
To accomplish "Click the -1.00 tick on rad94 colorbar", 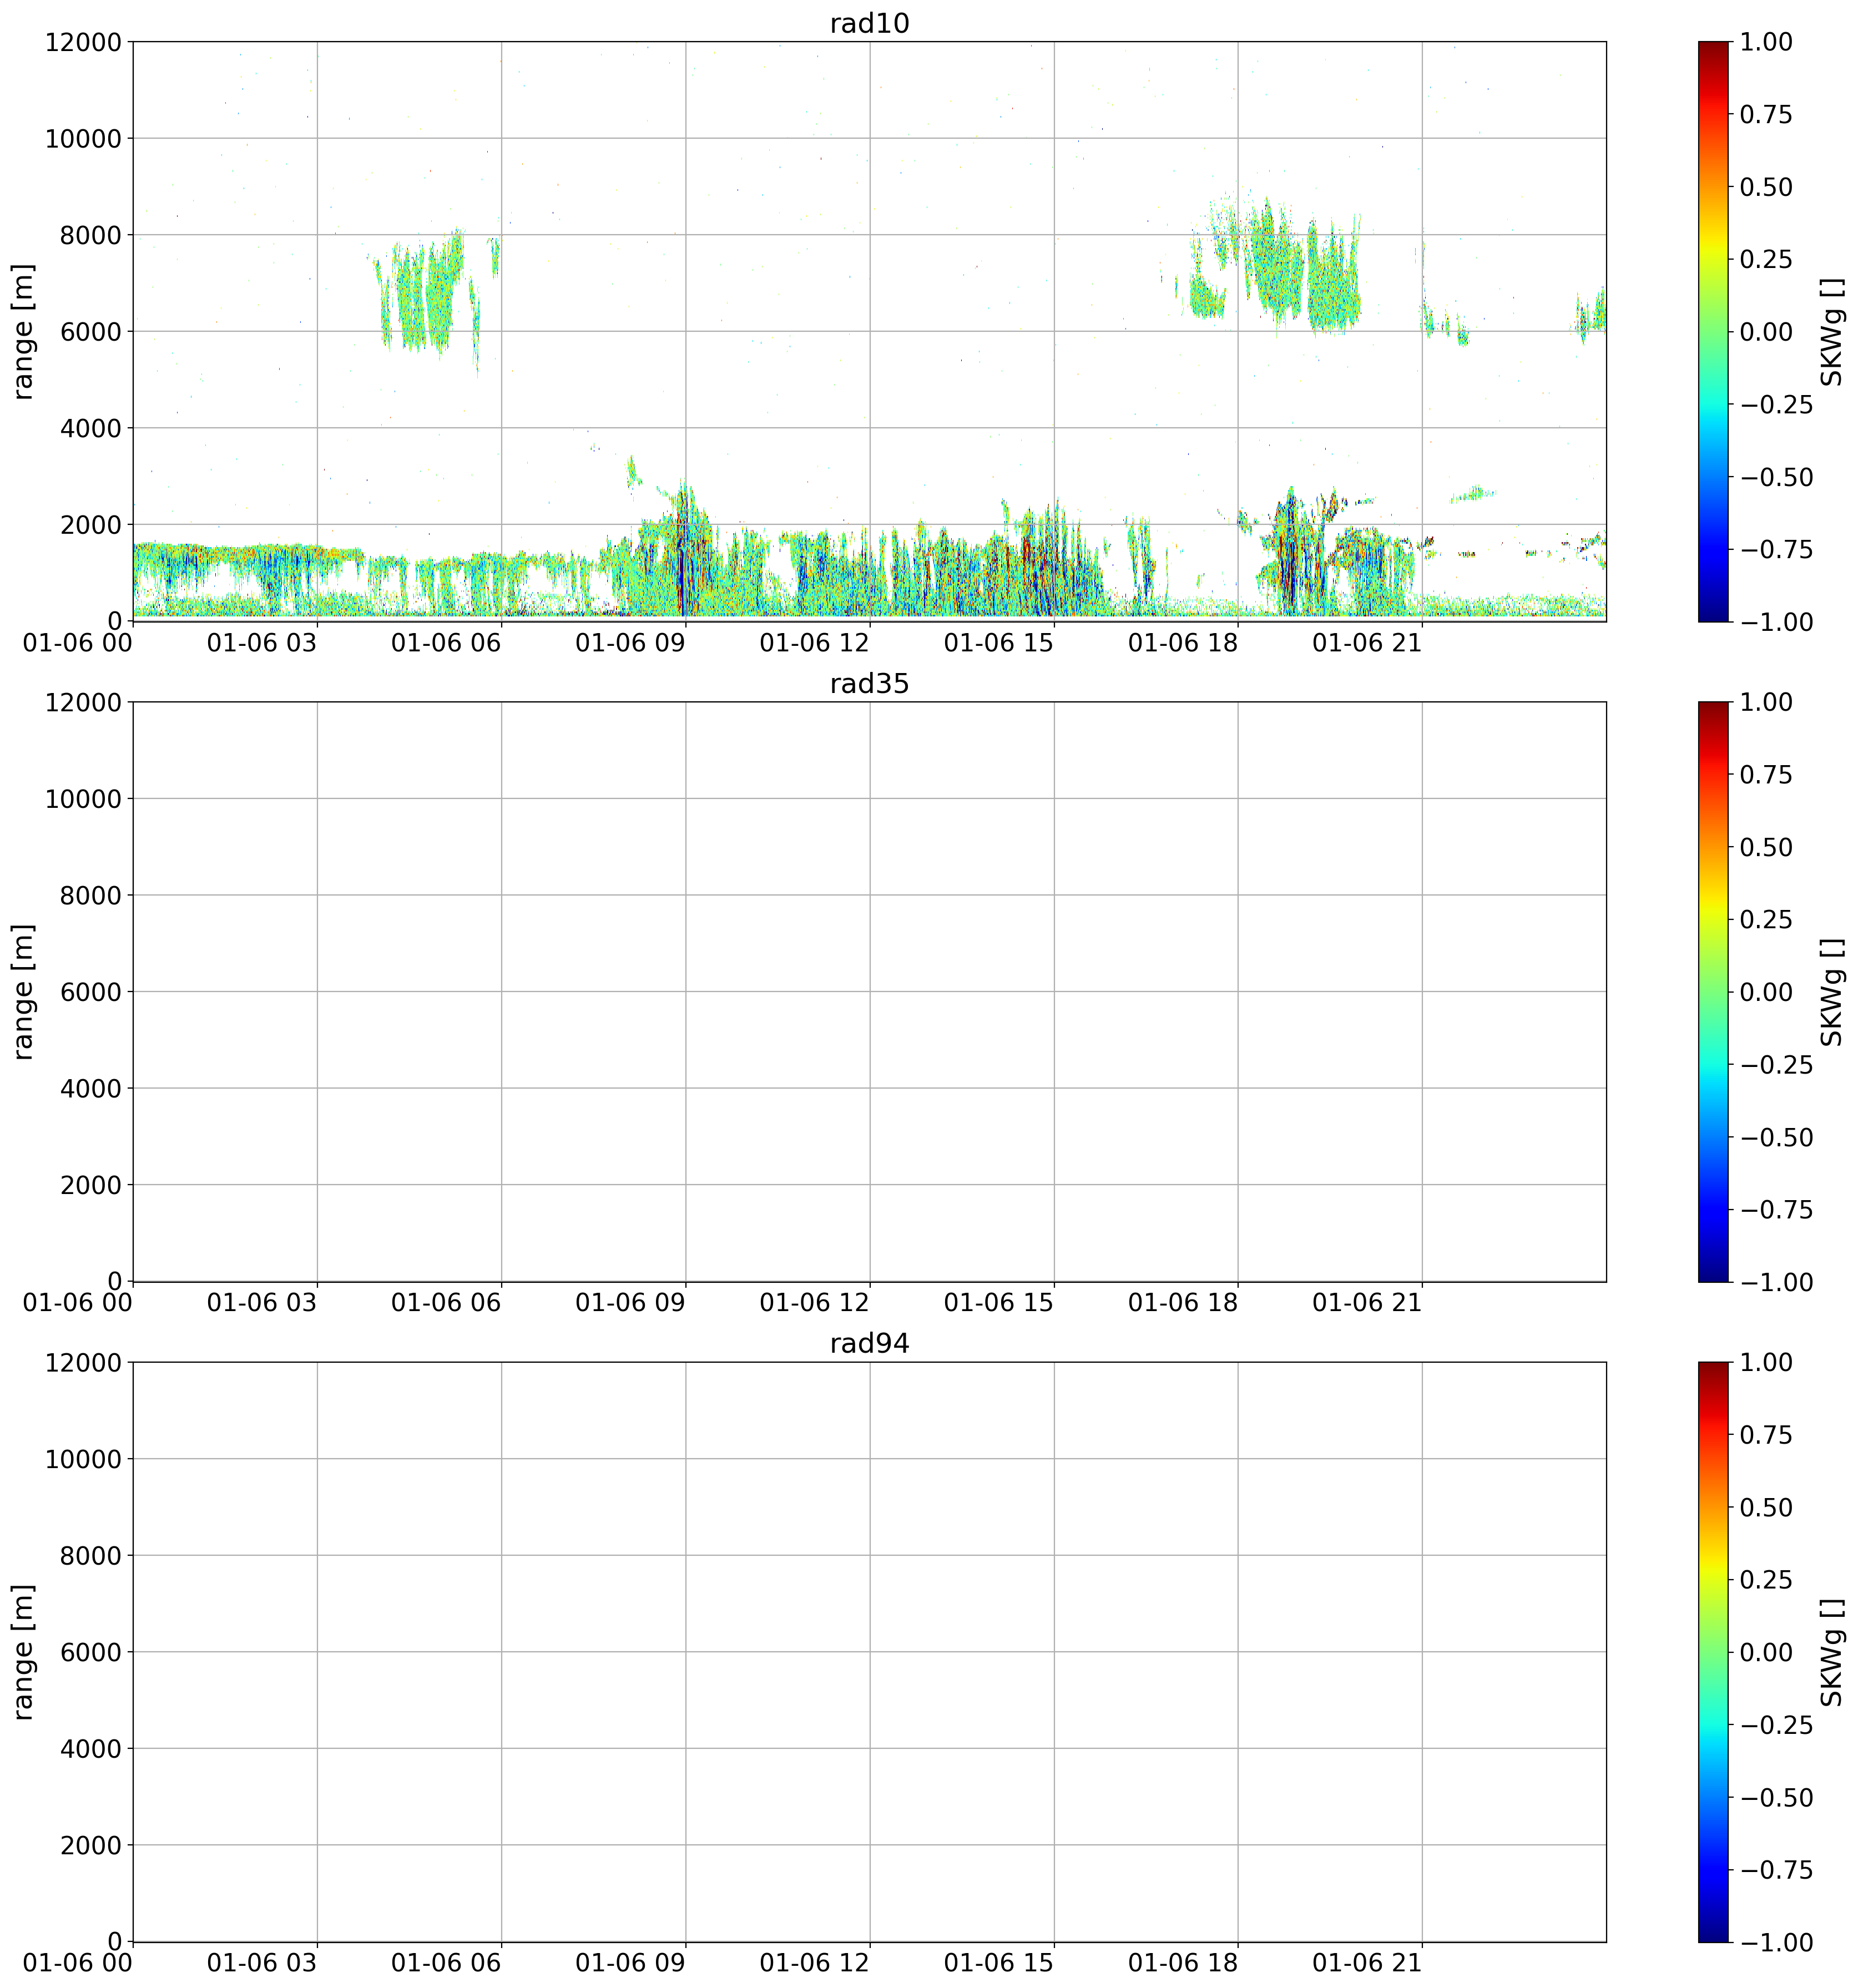I will (x=1776, y=1942).
